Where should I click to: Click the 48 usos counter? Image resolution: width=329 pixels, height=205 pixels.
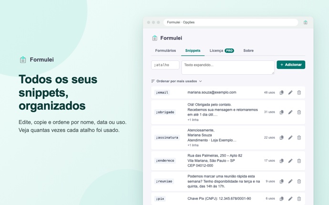pos(269,93)
